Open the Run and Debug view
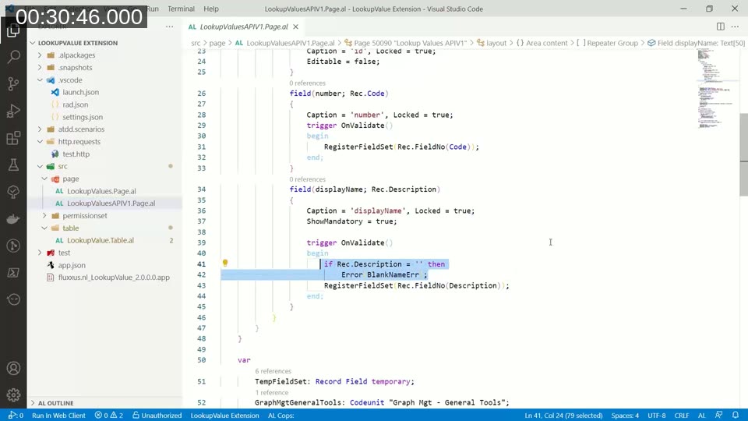 (13, 111)
